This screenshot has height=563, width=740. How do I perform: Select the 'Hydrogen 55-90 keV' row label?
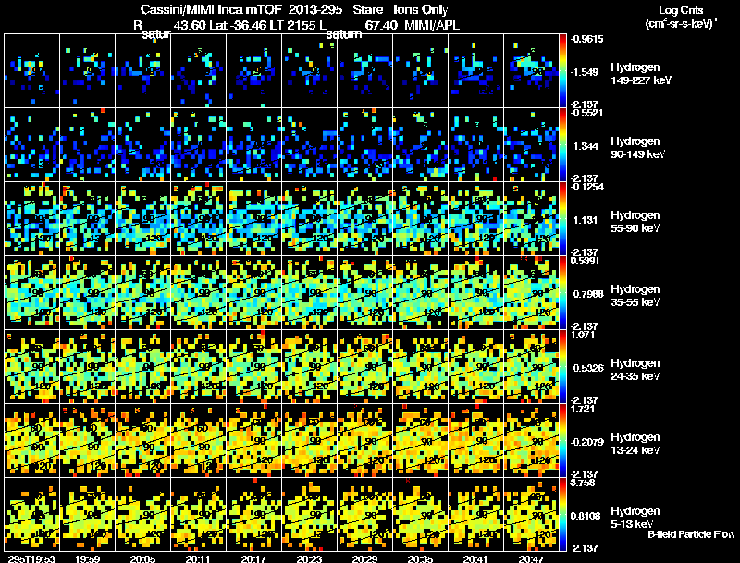point(635,222)
